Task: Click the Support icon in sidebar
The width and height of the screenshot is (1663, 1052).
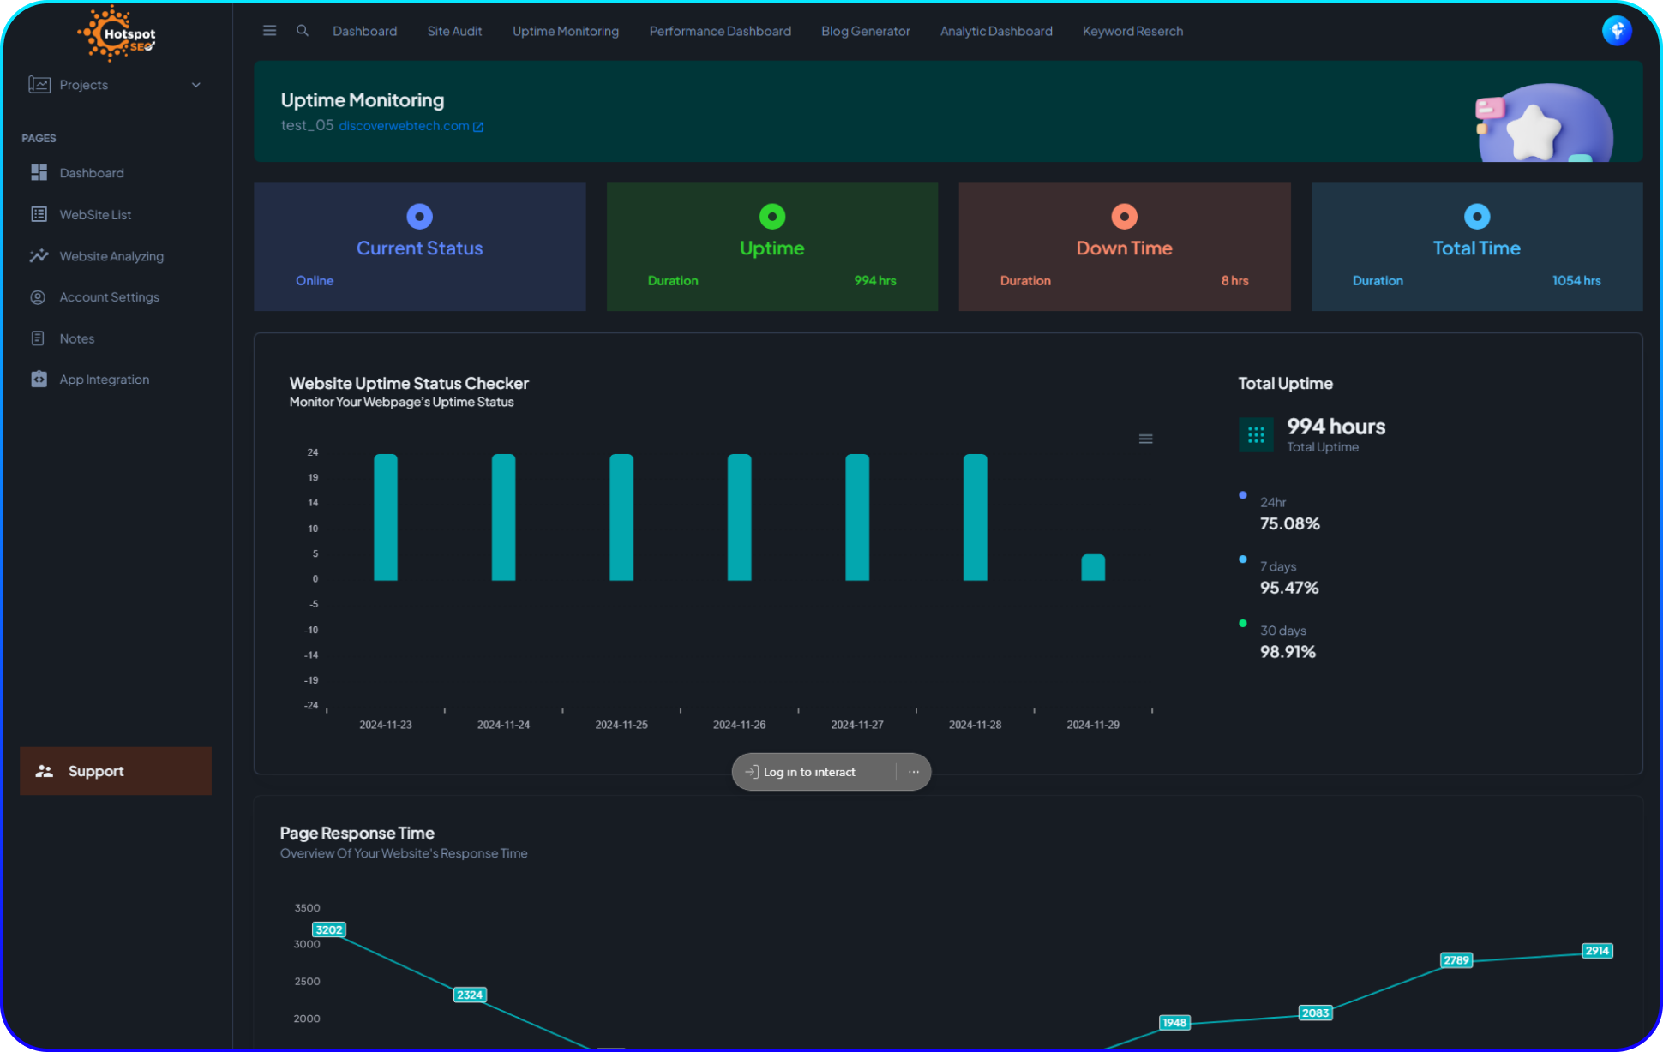Action: point(44,769)
